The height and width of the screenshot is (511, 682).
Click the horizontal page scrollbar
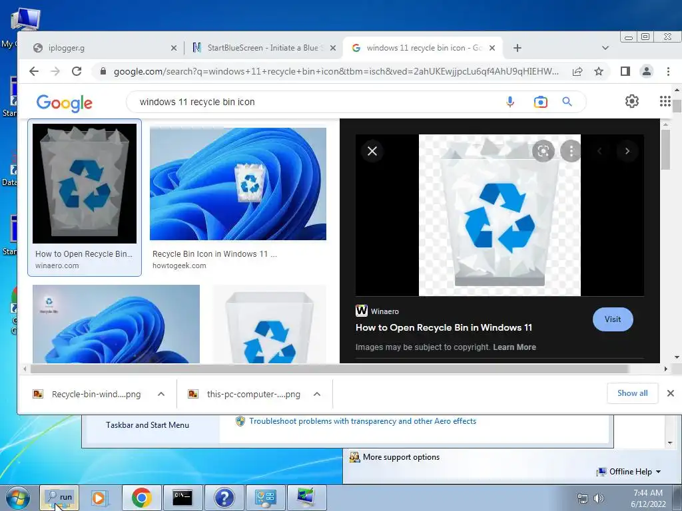329,369
